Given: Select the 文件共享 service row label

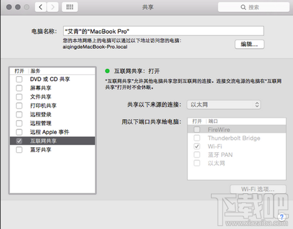Looking at the screenshot, I should [40, 97].
